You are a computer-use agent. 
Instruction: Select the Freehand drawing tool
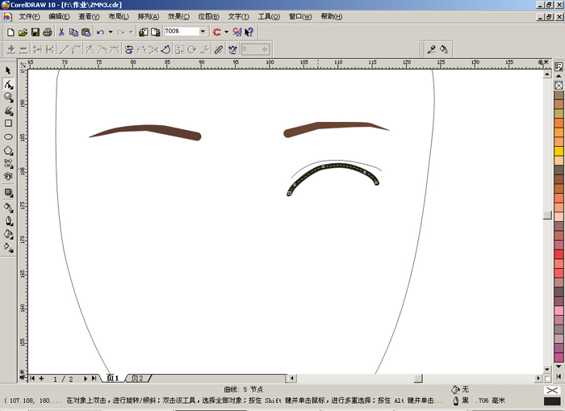(8, 111)
